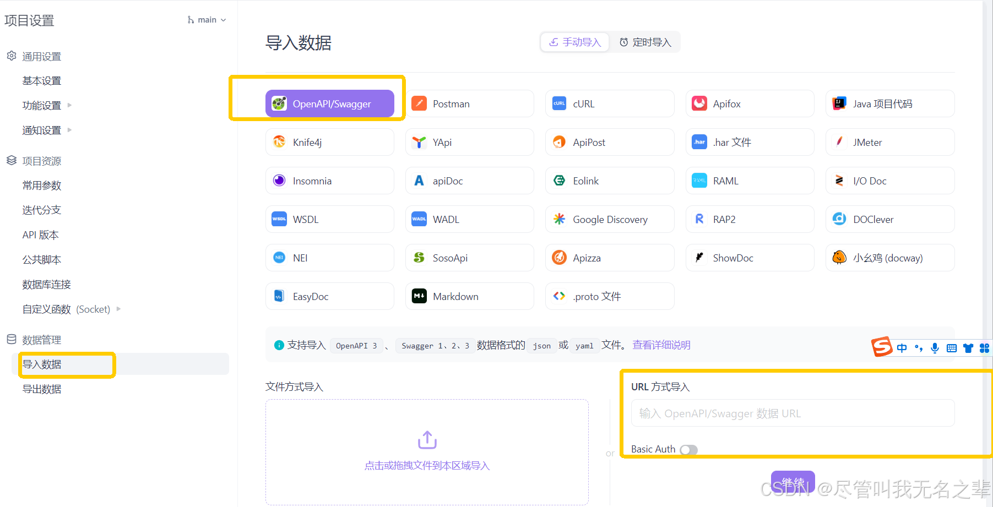Pick the Eolink import option
This screenshot has width=993, height=507.
click(610, 181)
